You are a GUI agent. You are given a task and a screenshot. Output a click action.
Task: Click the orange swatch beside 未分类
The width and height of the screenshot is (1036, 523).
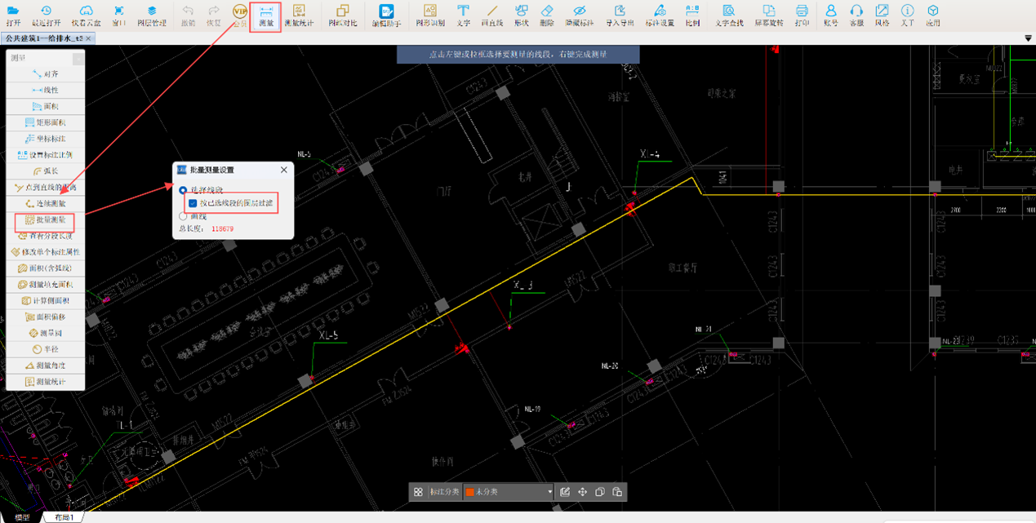click(x=469, y=492)
